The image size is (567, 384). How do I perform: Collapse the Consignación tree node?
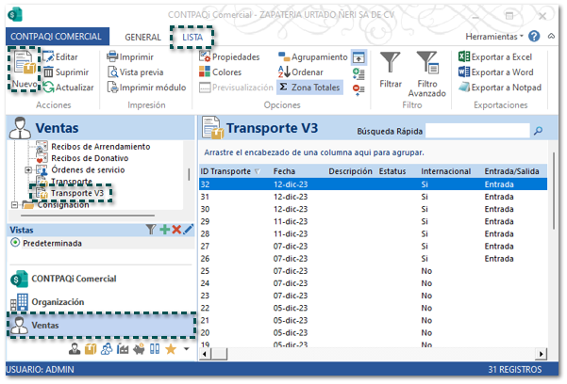13,204
